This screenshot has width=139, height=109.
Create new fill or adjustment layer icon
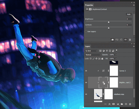118,104
